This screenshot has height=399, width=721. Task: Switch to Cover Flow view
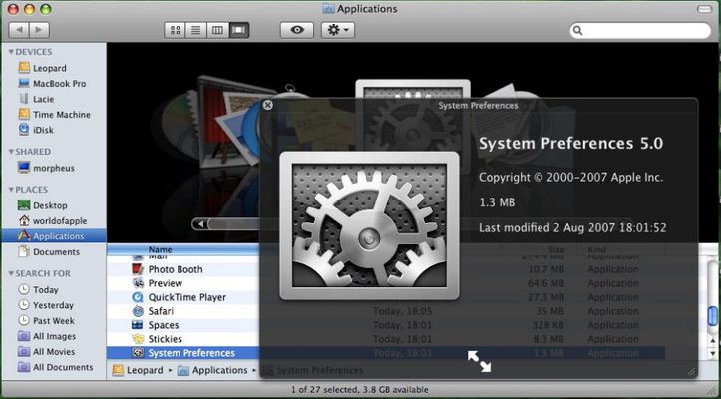coord(239,30)
